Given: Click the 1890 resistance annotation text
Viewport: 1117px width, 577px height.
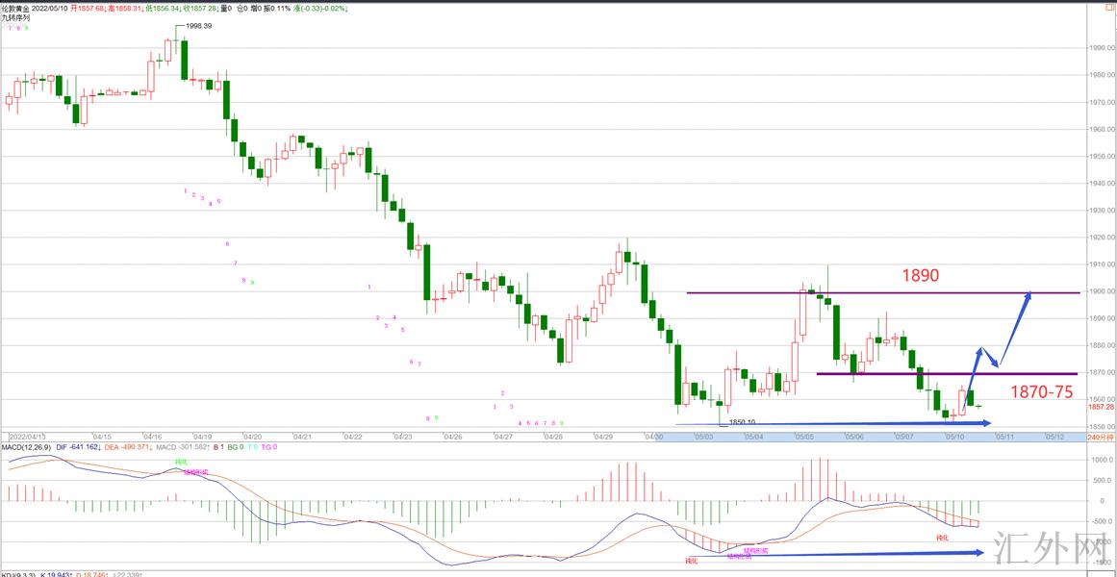Looking at the screenshot, I should click(920, 276).
